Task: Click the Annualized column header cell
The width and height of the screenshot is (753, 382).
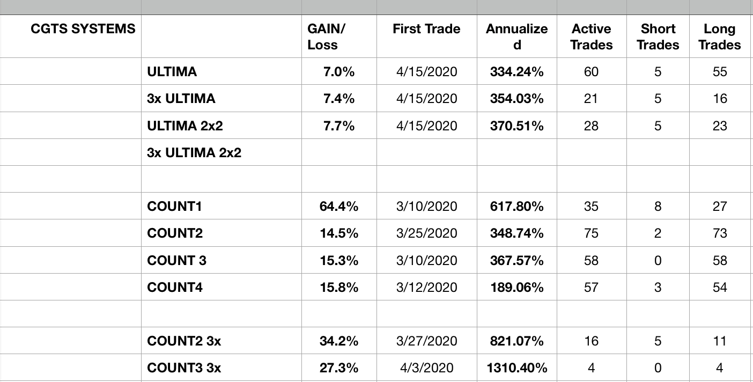Action: (x=516, y=37)
